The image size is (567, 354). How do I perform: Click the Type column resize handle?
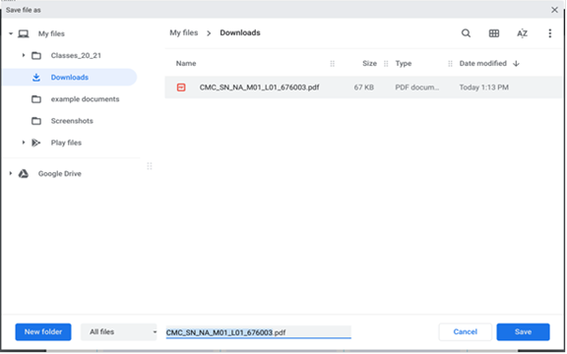tap(450, 64)
